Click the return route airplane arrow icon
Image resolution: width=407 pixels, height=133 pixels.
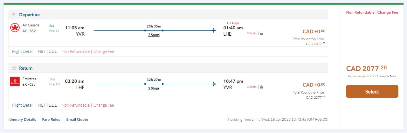(214, 84)
